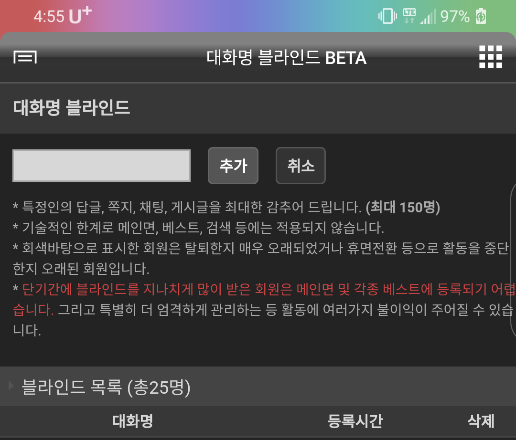516x440 pixels.
Task: Open the grid menu icon at top right
Action: pyautogui.click(x=490, y=57)
